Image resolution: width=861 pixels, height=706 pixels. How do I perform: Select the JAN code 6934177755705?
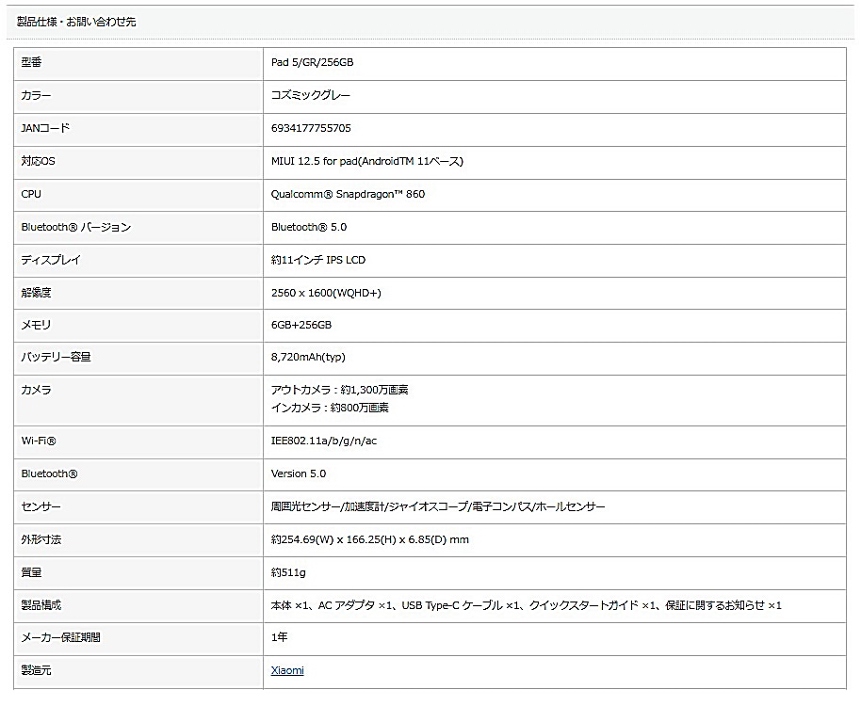pyautogui.click(x=311, y=128)
